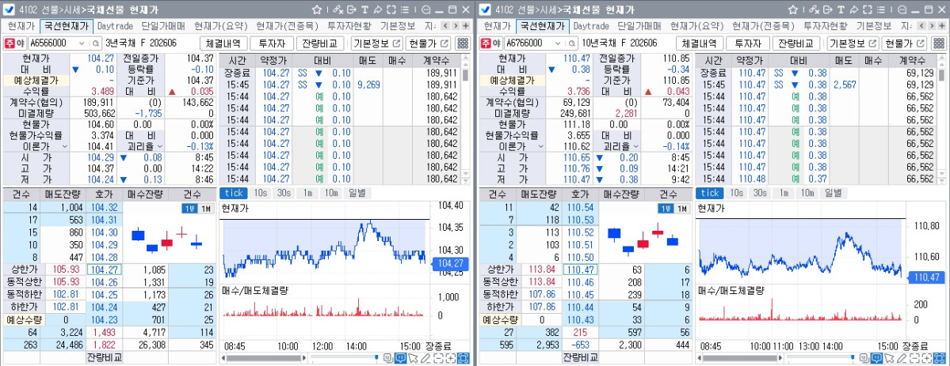Image resolution: width=950 pixels, height=366 pixels.
Task: Toggle the 주 day-session button in the left window
Action: point(9,43)
